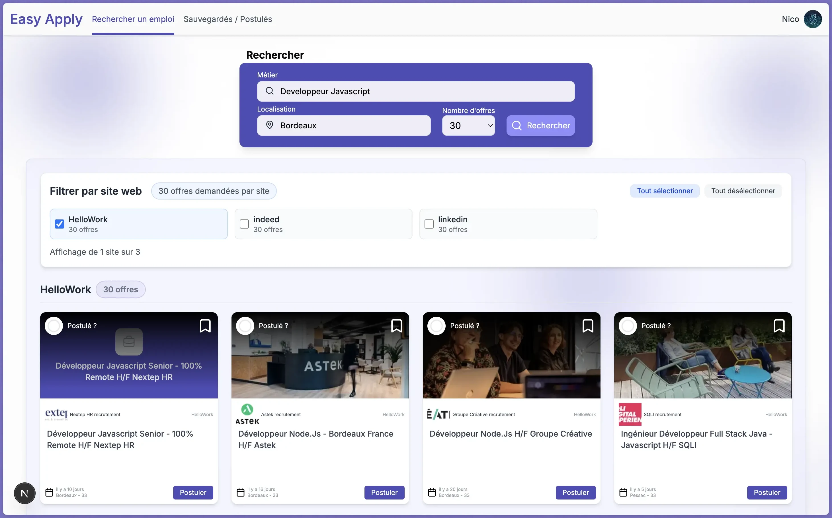Viewport: 832px width, 518px height.
Task: Check the linkedin site filter
Action: (429, 224)
